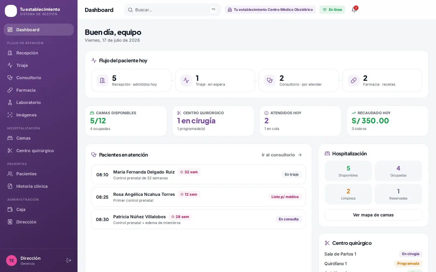Click the search magnifier icon
This screenshot has width=436, height=272.
[x=130, y=10]
